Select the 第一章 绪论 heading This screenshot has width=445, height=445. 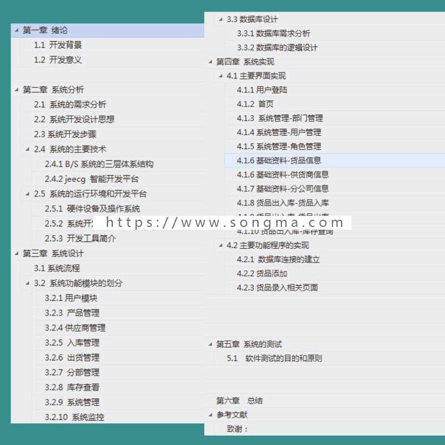tap(45, 30)
